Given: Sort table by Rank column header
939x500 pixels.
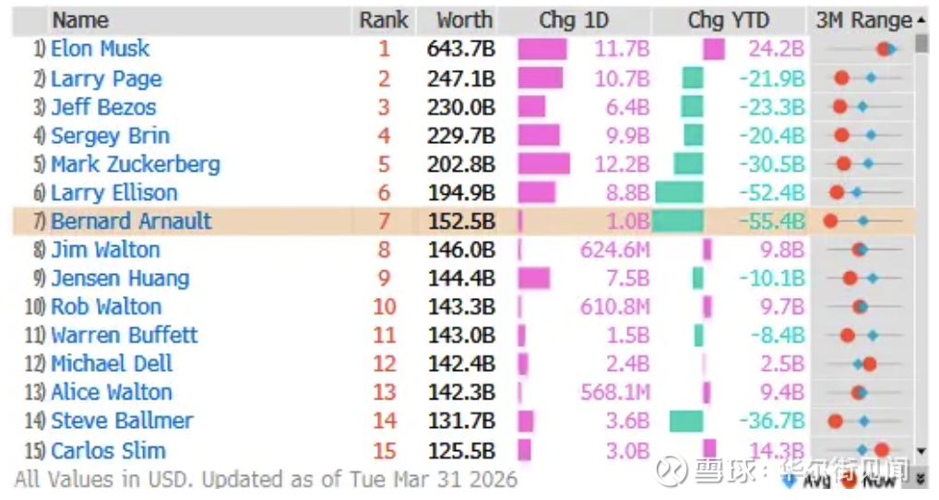Looking at the screenshot, I should click(384, 20).
